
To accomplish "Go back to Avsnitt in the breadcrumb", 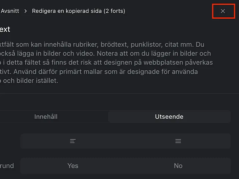I will 10,11.
